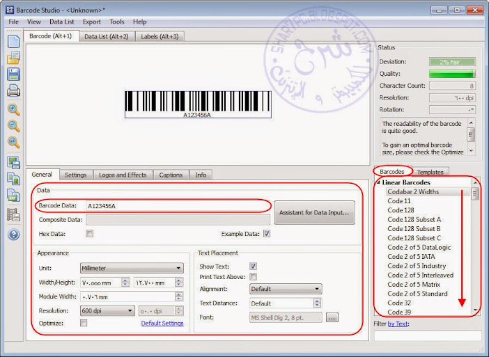Collapse the Linear Barcodes tree group

click(378, 182)
